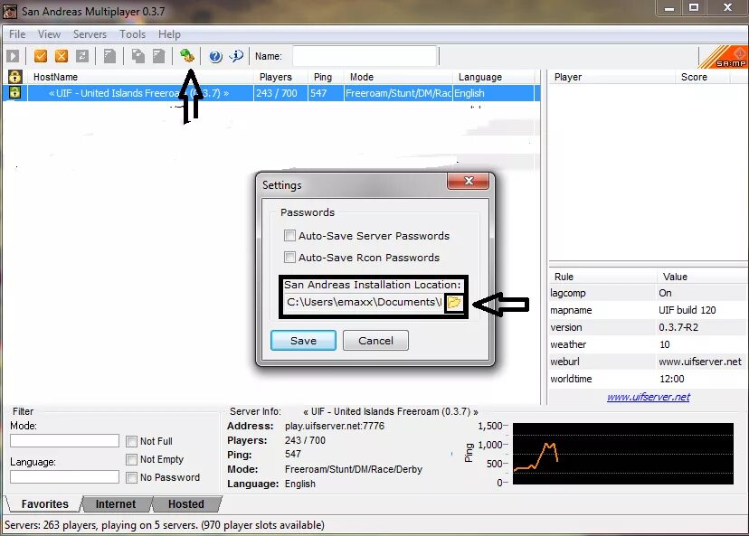Screen dimensions: 749x536
Task: Click the version rule 0.3.7-R2 value
Action: (x=678, y=327)
